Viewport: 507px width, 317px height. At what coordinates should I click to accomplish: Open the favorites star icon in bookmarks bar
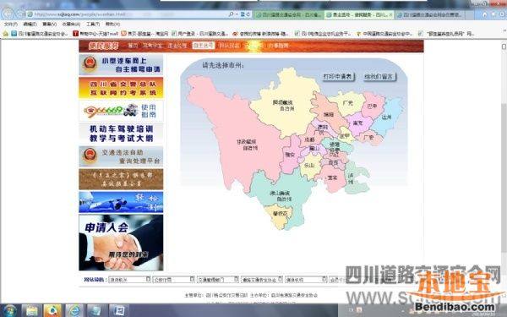point(6,33)
